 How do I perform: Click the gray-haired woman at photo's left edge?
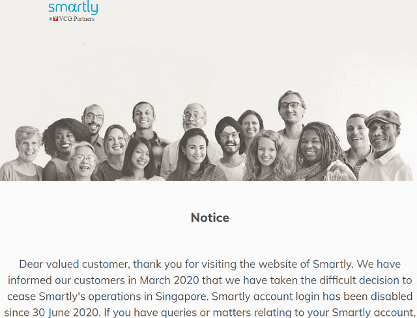[x=25, y=152]
